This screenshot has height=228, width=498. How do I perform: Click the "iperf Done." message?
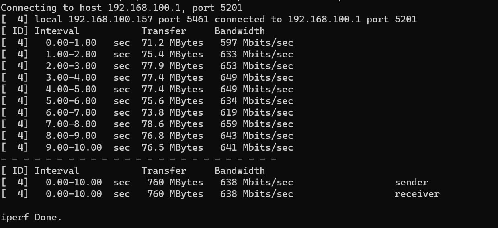tap(31, 218)
